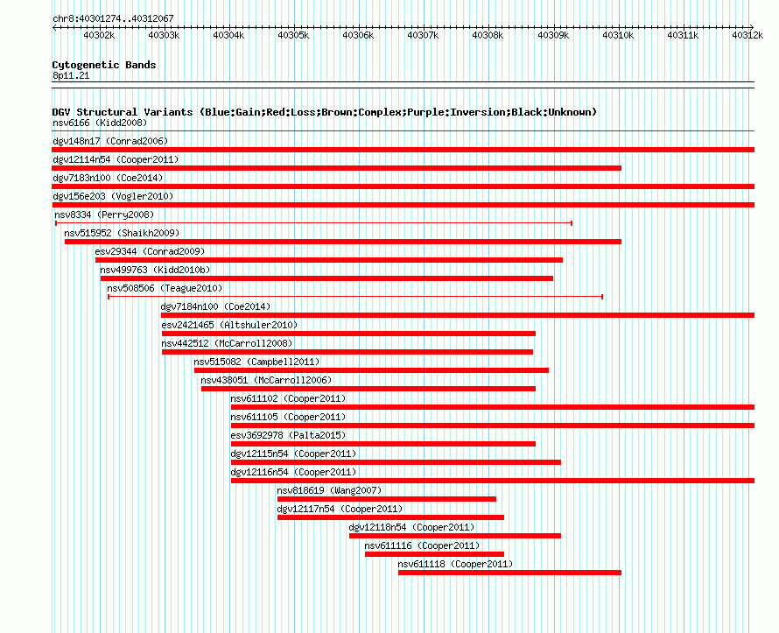Click the dgv7183n100 (Coe2014) label
The image size is (779, 633).
(x=108, y=178)
